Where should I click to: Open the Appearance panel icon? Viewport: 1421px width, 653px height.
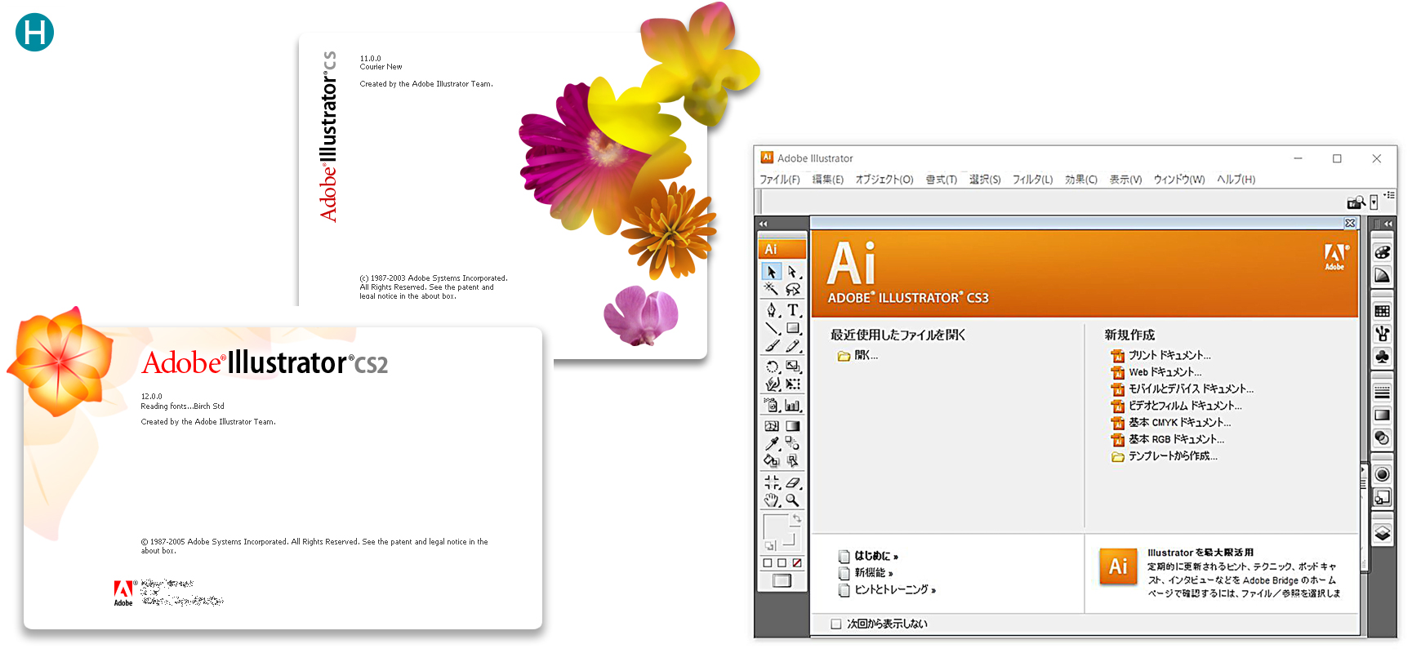pyautogui.click(x=1382, y=474)
